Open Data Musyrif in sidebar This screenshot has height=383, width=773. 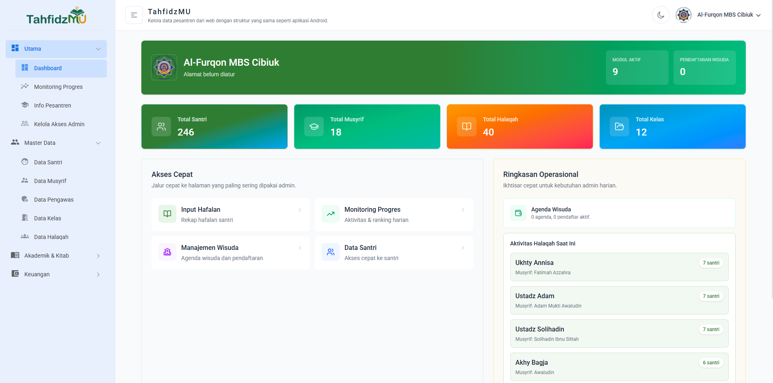click(61, 181)
